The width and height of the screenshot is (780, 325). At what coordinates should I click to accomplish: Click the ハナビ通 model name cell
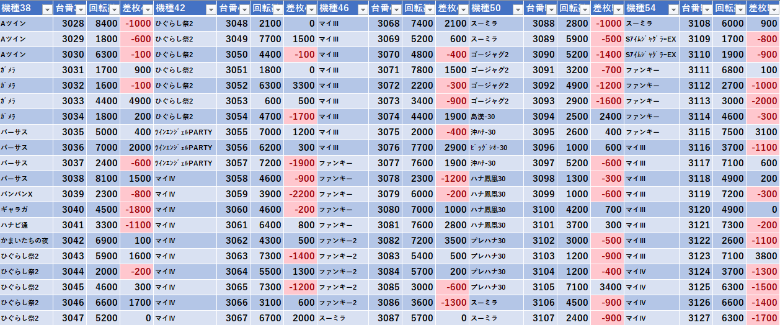pos(26,225)
